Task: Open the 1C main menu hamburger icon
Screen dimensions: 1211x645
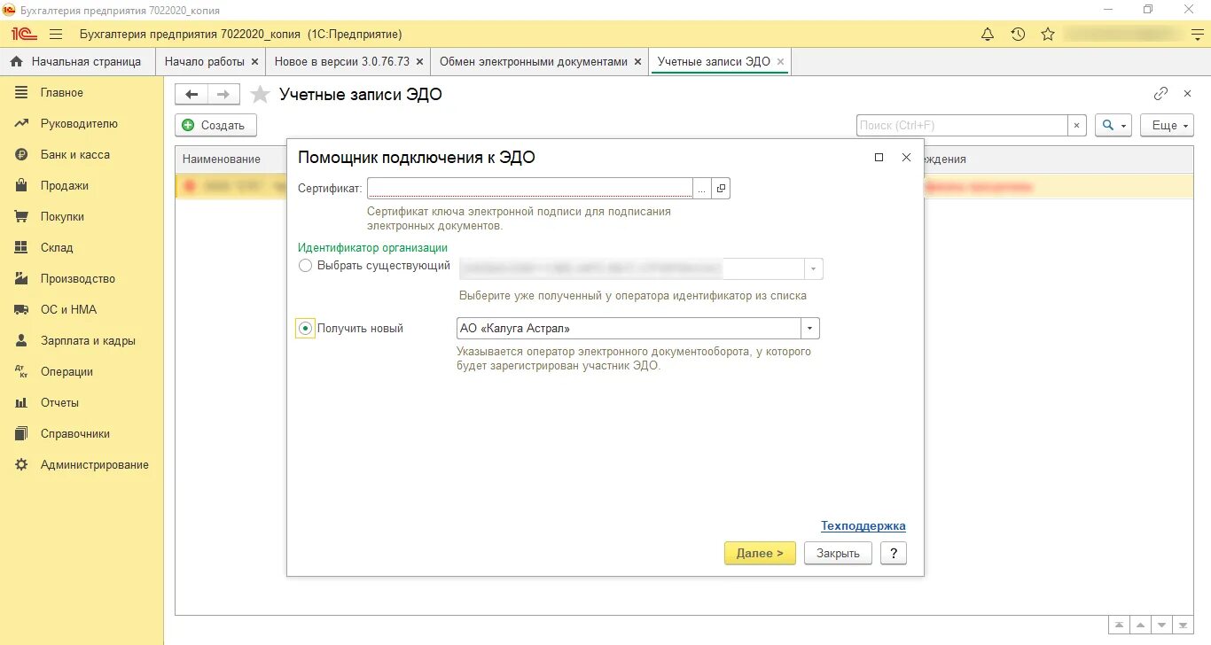Action: click(56, 35)
